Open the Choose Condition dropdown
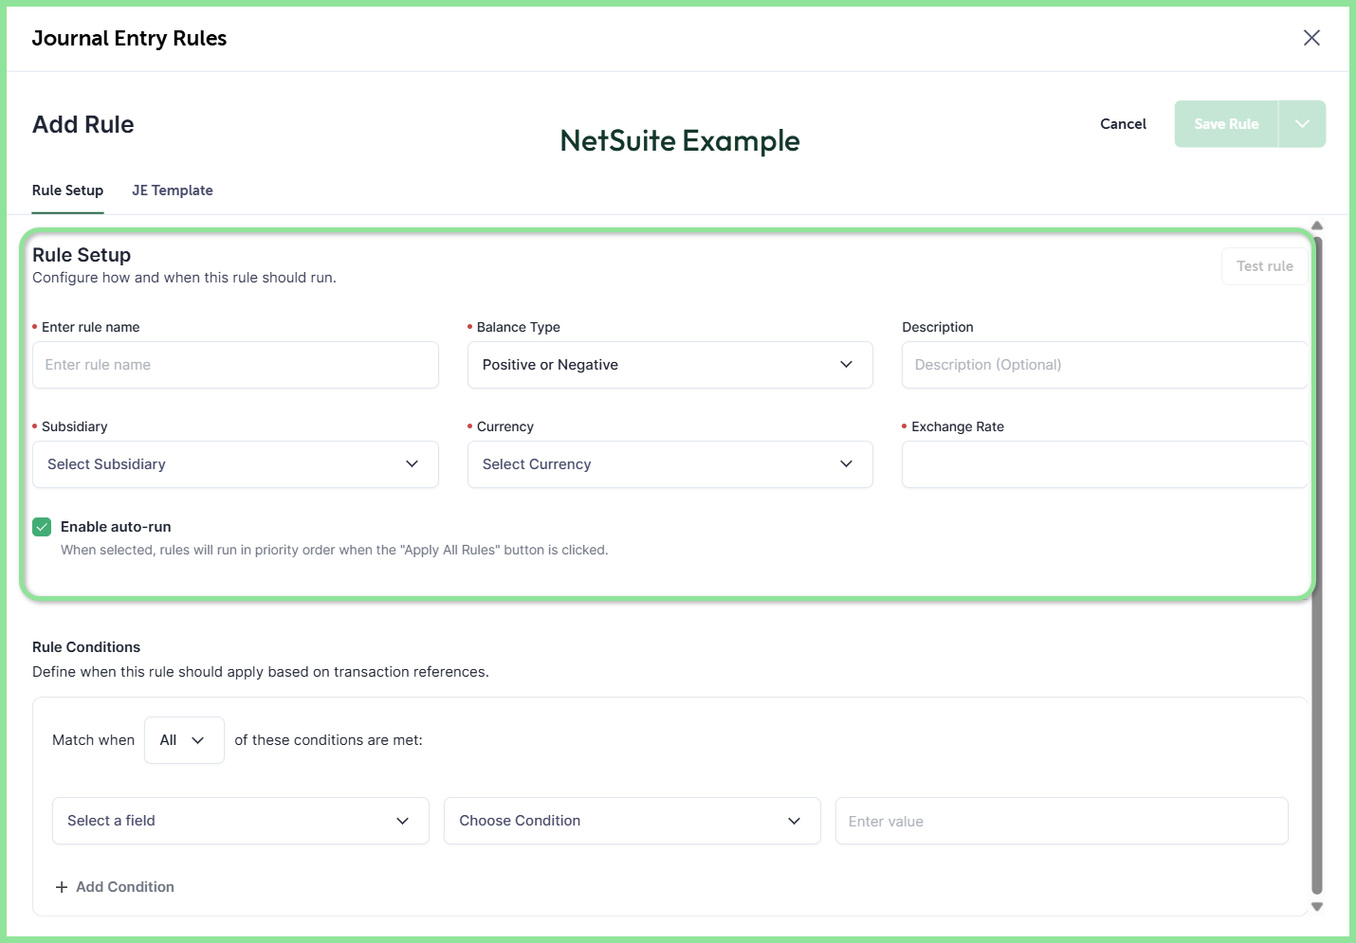 tap(632, 821)
